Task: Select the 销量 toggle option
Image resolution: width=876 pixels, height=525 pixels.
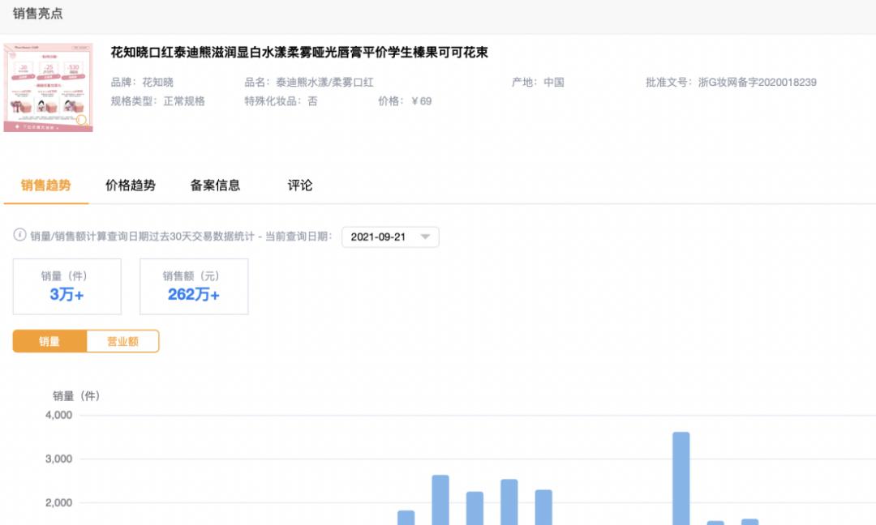Action: click(x=49, y=341)
